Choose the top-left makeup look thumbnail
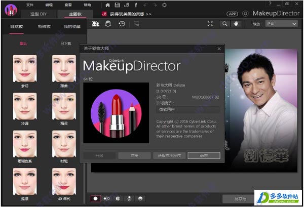 click(x=25, y=68)
